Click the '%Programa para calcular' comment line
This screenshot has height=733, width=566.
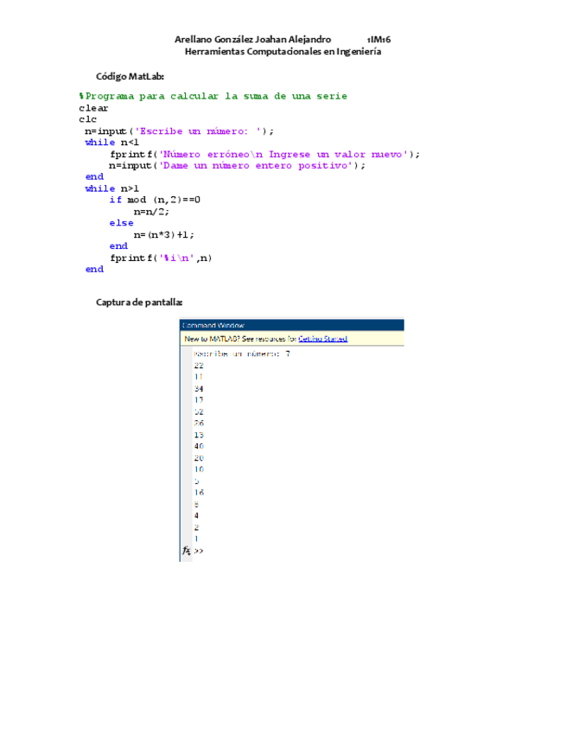tap(213, 96)
